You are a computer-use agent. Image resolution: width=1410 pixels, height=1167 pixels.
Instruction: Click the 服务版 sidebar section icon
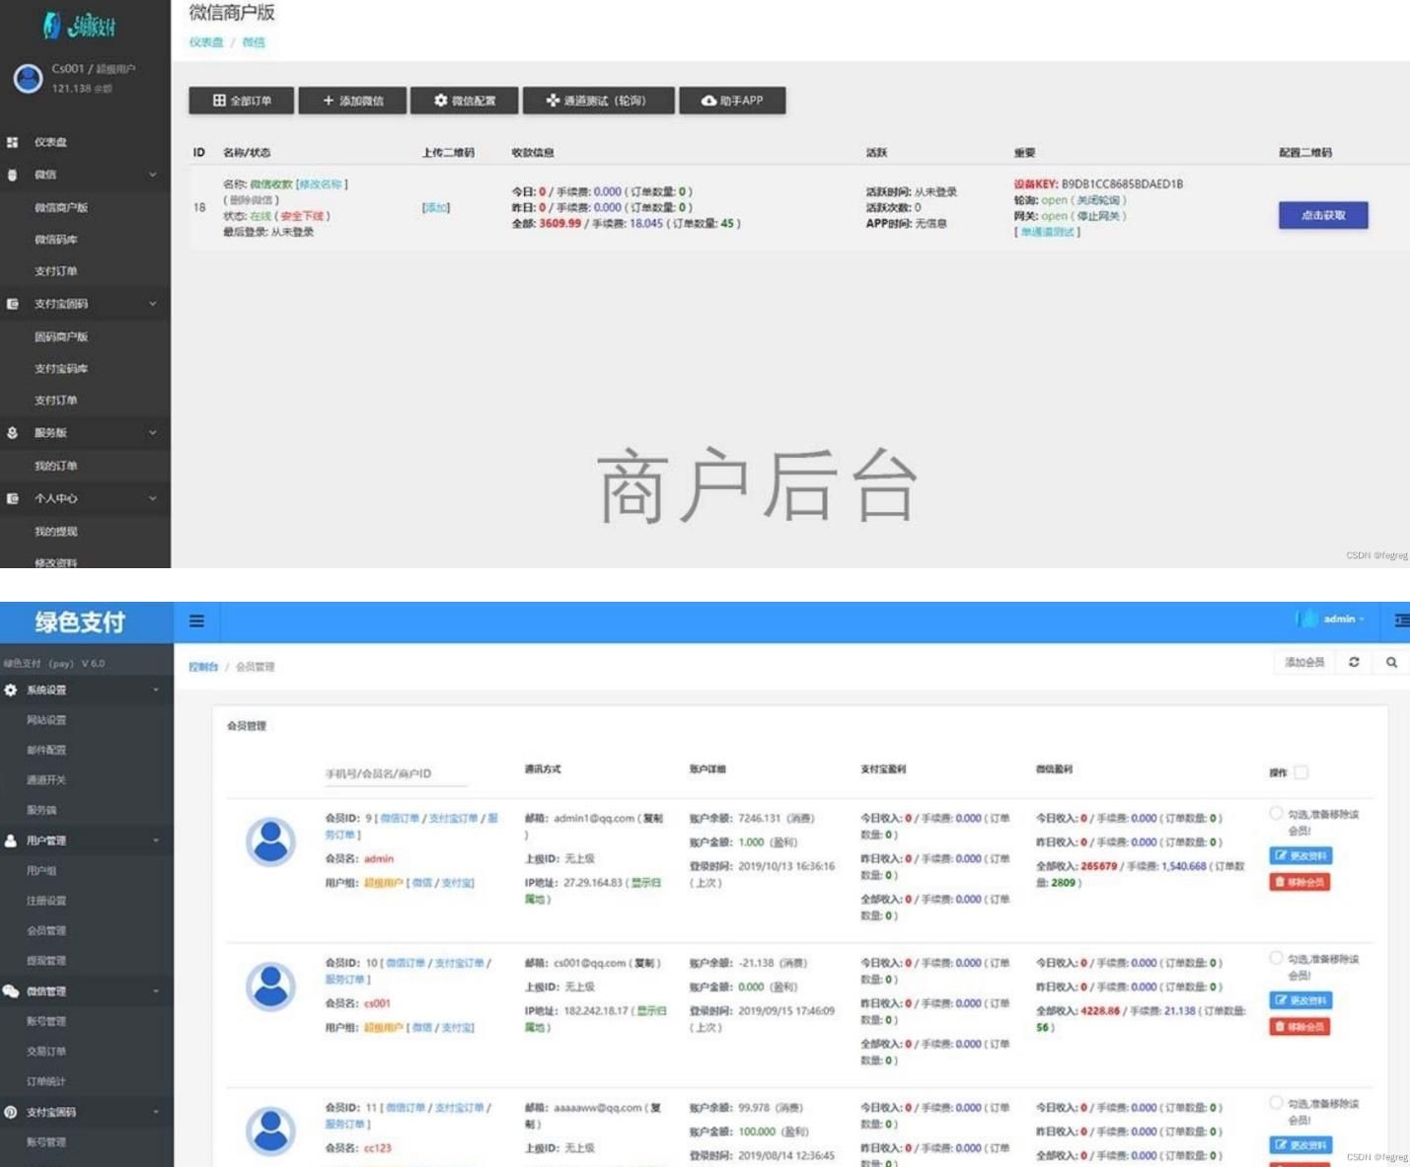(12, 432)
